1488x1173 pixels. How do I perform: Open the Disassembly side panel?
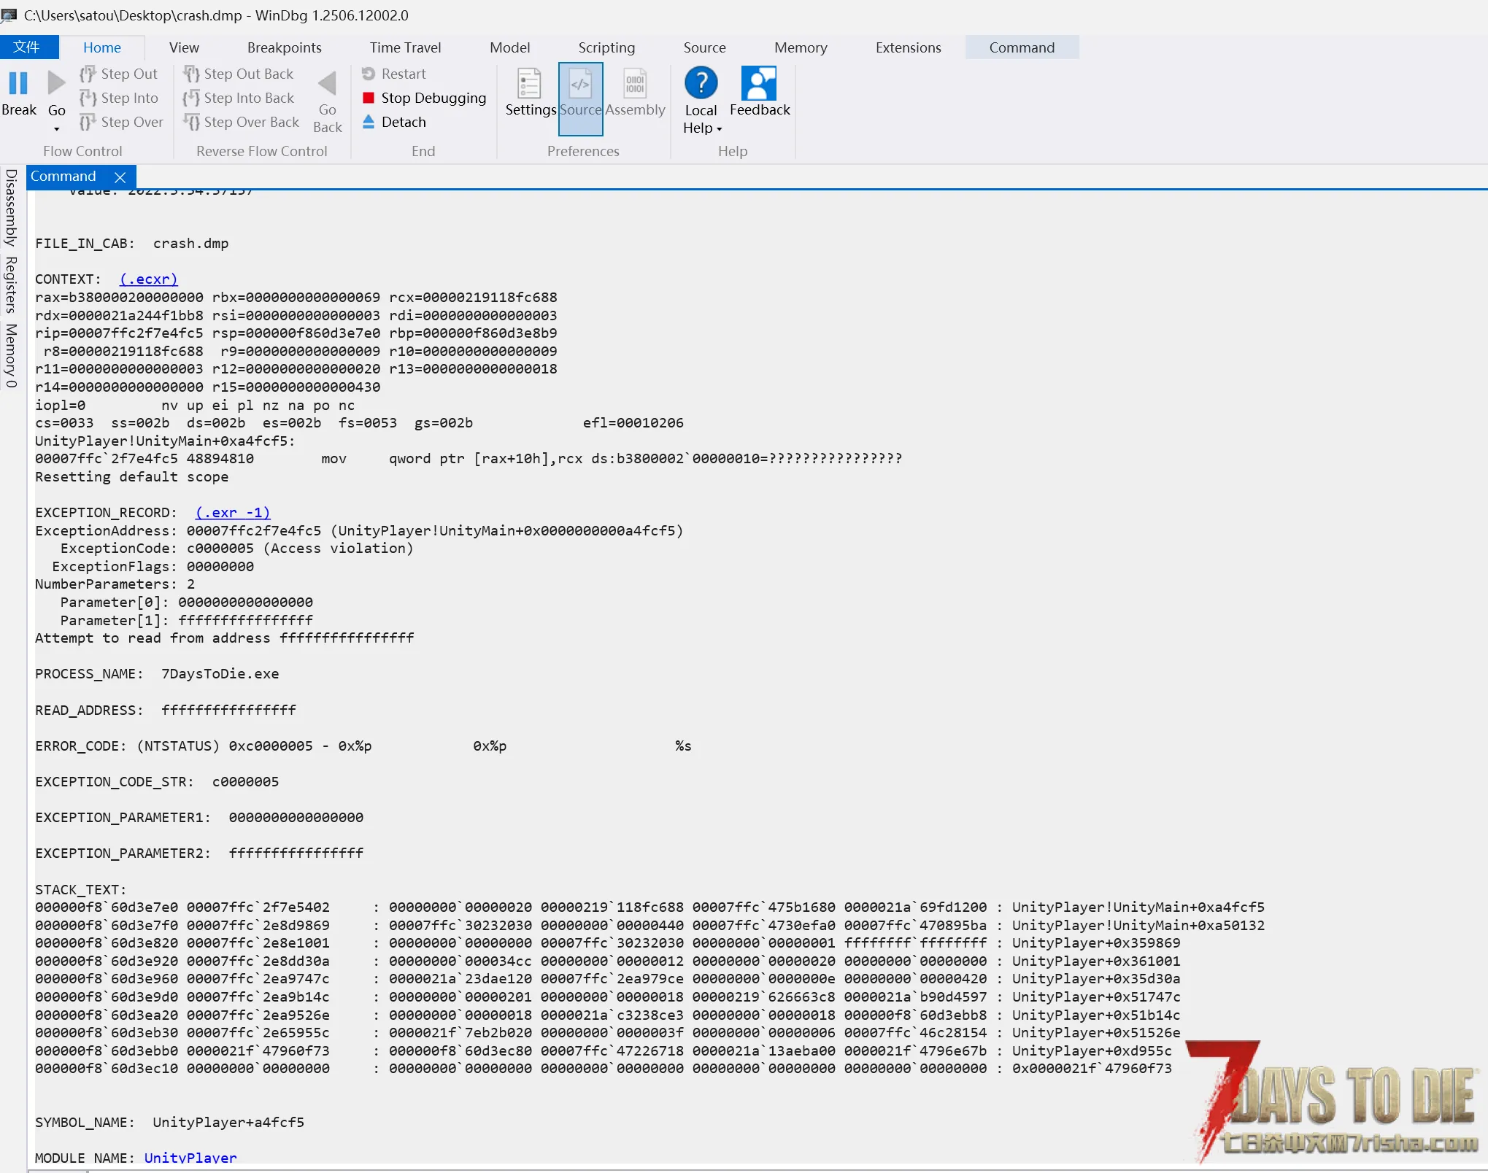pyautogui.click(x=11, y=207)
